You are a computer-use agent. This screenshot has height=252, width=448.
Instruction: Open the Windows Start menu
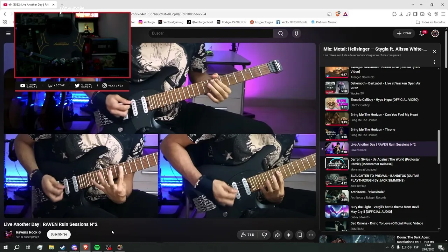click(x=6, y=247)
